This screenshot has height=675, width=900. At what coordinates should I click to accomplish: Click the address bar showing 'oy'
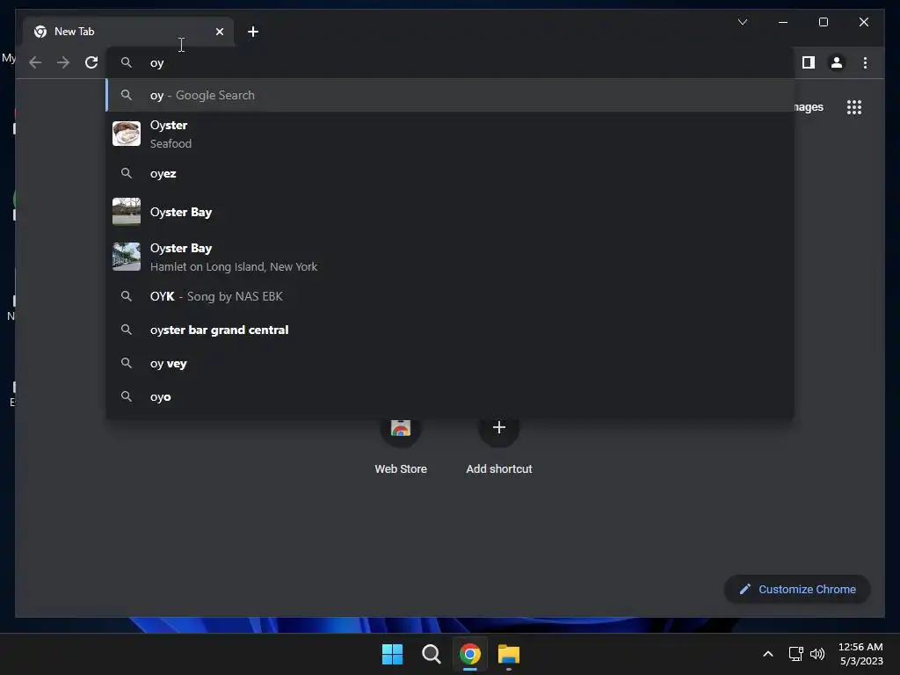tap(449, 62)
